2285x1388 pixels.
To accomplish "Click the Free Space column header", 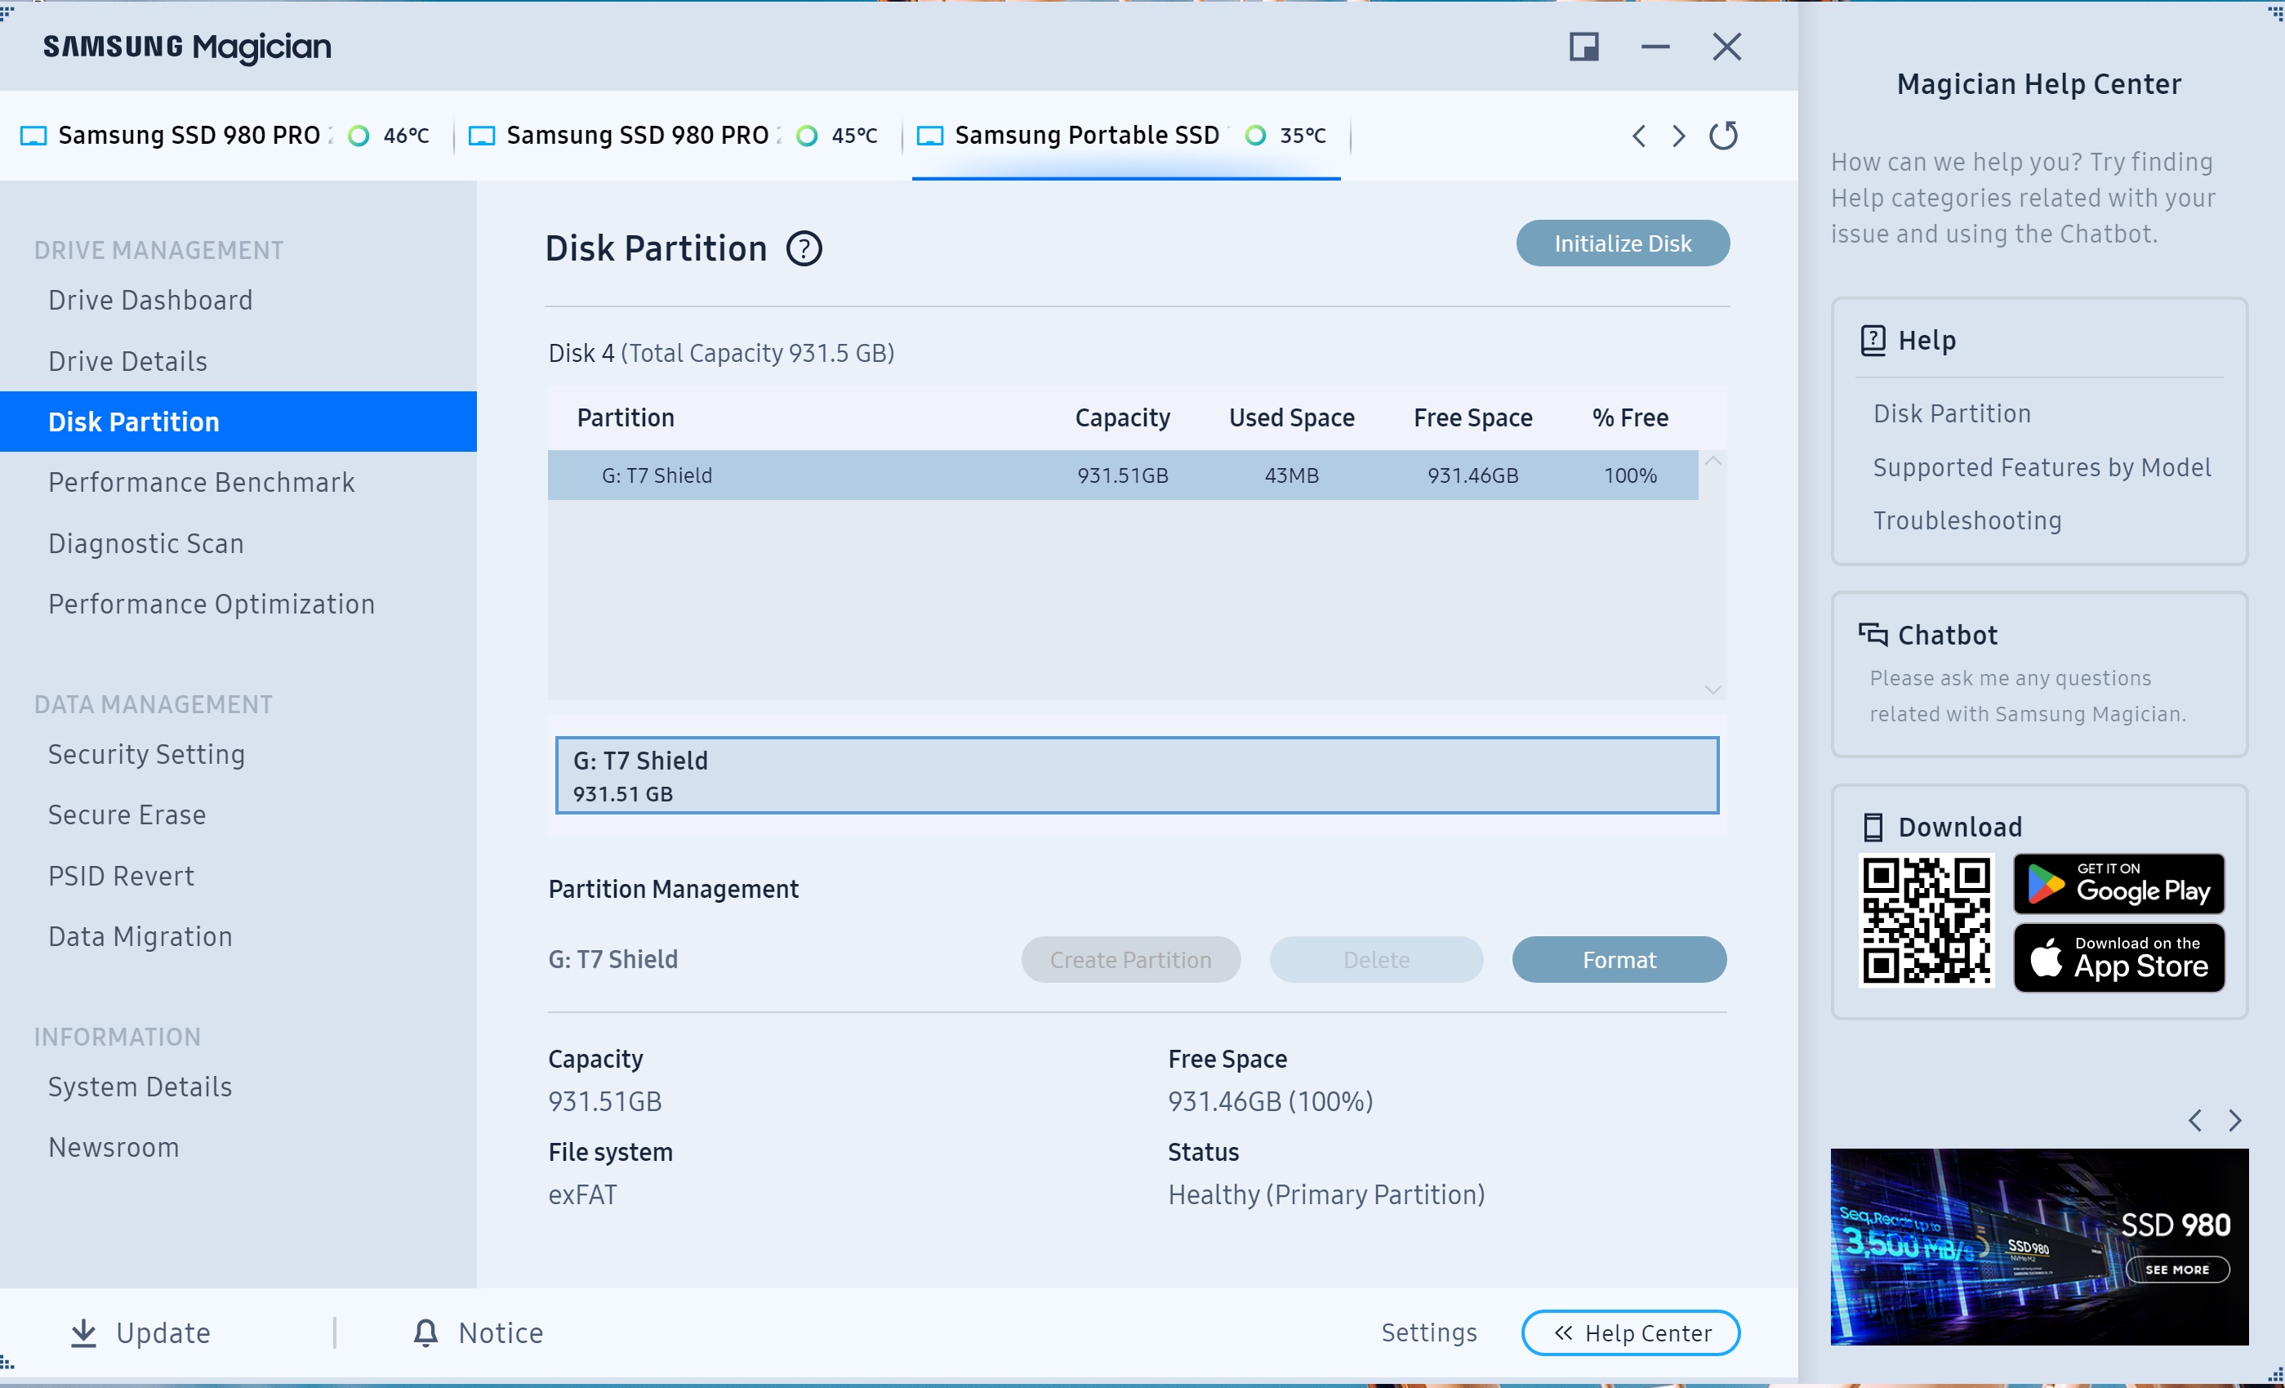I will [1472, 417].
